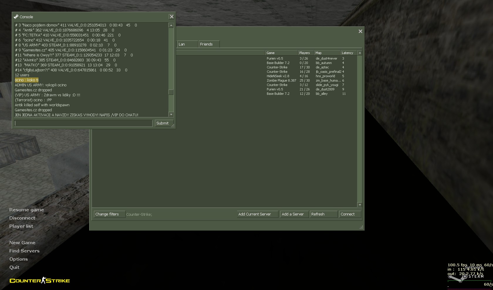Choose Resume game from main menu
The image size is (493, 290).
[x=26, y=210]
